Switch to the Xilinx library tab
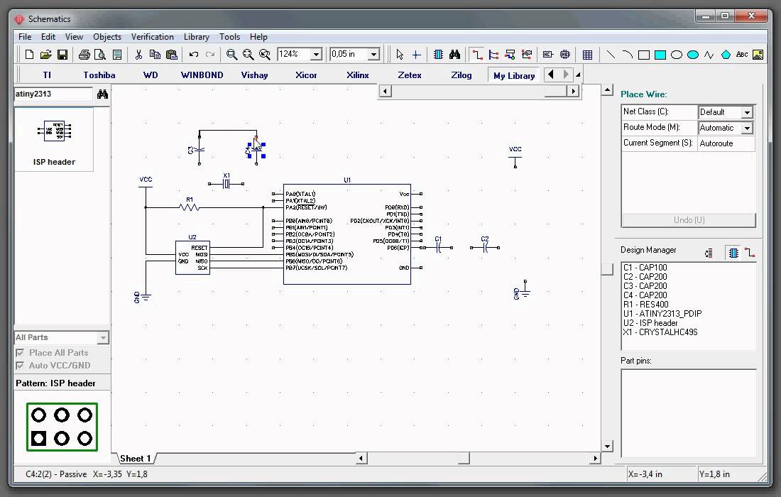 [358, 75]
